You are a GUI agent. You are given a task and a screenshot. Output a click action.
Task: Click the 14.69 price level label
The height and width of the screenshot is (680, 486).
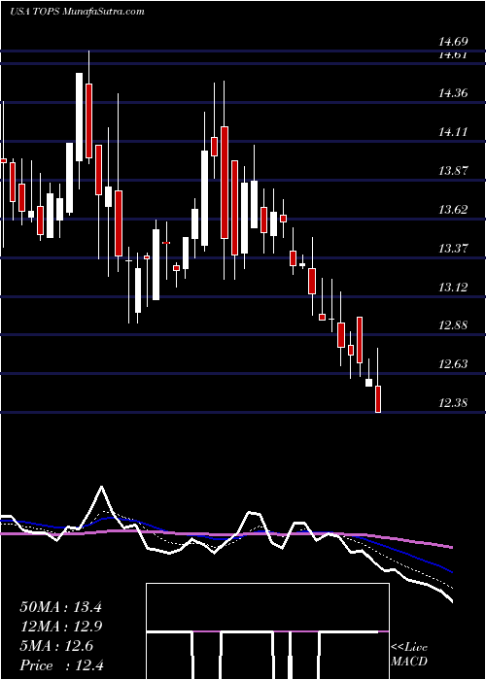pos(453,42)
